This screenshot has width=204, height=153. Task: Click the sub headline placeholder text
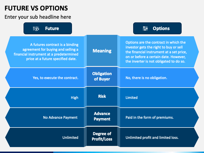38,17
